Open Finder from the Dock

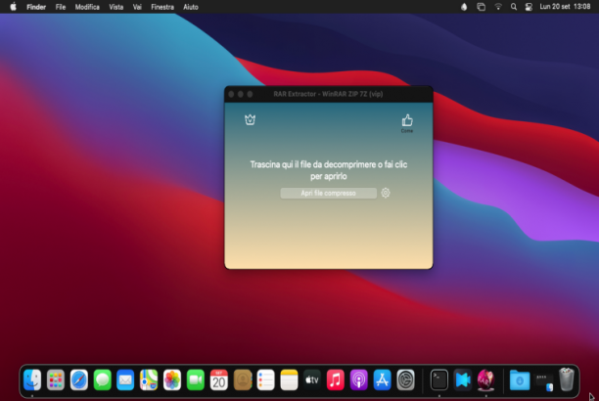(x=32, y=380)
